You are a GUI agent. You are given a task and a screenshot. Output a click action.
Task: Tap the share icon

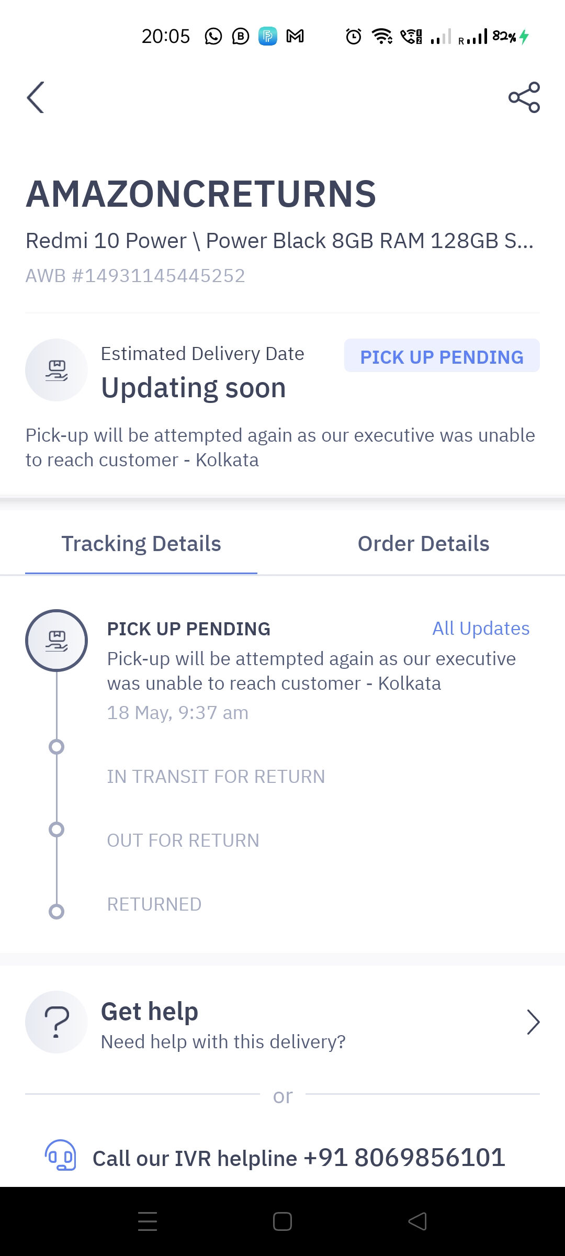click(x=524, y=97)
